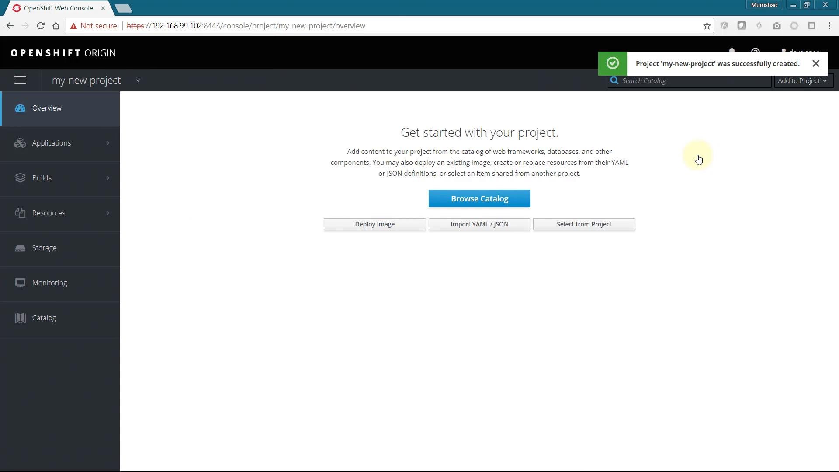Screen dimensions: 839x472
Task: Dismiss the project created notification
Action: click(816, 64)
